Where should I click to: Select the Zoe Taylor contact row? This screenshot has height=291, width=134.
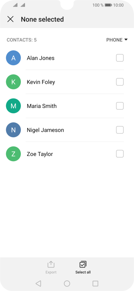[x=67, y=154]
